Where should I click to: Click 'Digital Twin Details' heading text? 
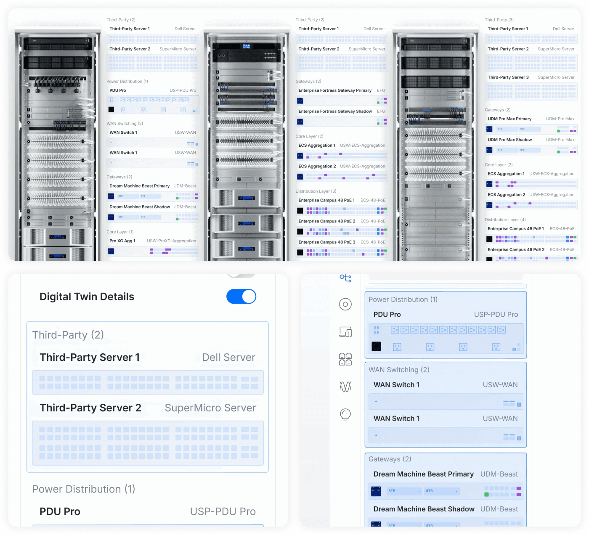(87, 297)
